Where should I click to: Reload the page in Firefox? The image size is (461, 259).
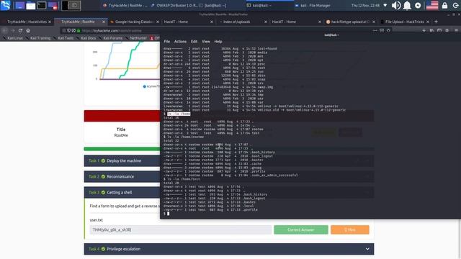20,30
